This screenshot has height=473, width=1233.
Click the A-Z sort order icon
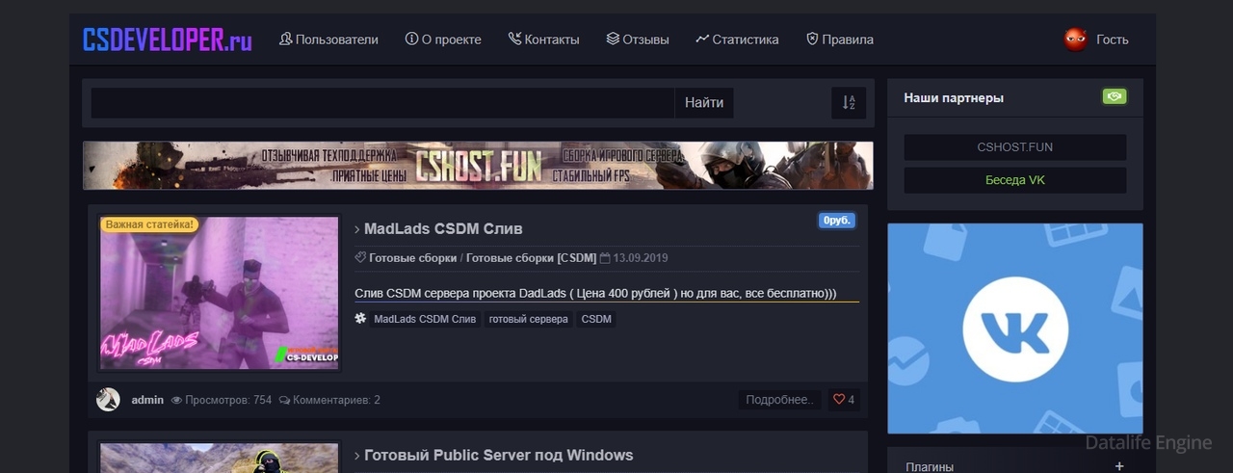click(x=849, y=103)
